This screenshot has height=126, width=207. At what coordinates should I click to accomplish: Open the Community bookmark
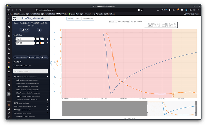[x=86, y=14]
